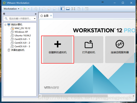
Task: Click the Unity mode toolbar icon
Action: coord(79,9)
